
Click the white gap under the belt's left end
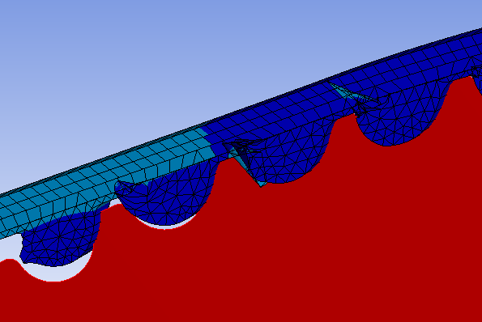[x=9, y=247]
